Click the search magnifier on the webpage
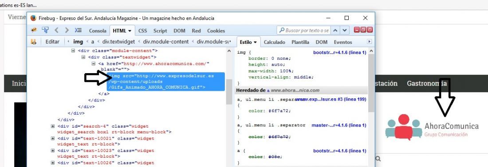Screen dimensions: 488x167 coord(378,159)
